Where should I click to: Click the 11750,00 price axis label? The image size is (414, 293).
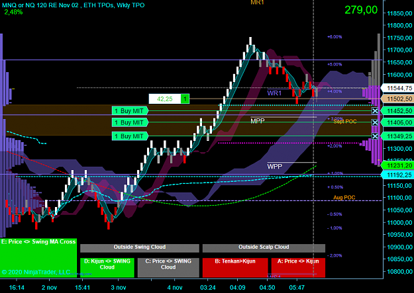coord(399,38)
